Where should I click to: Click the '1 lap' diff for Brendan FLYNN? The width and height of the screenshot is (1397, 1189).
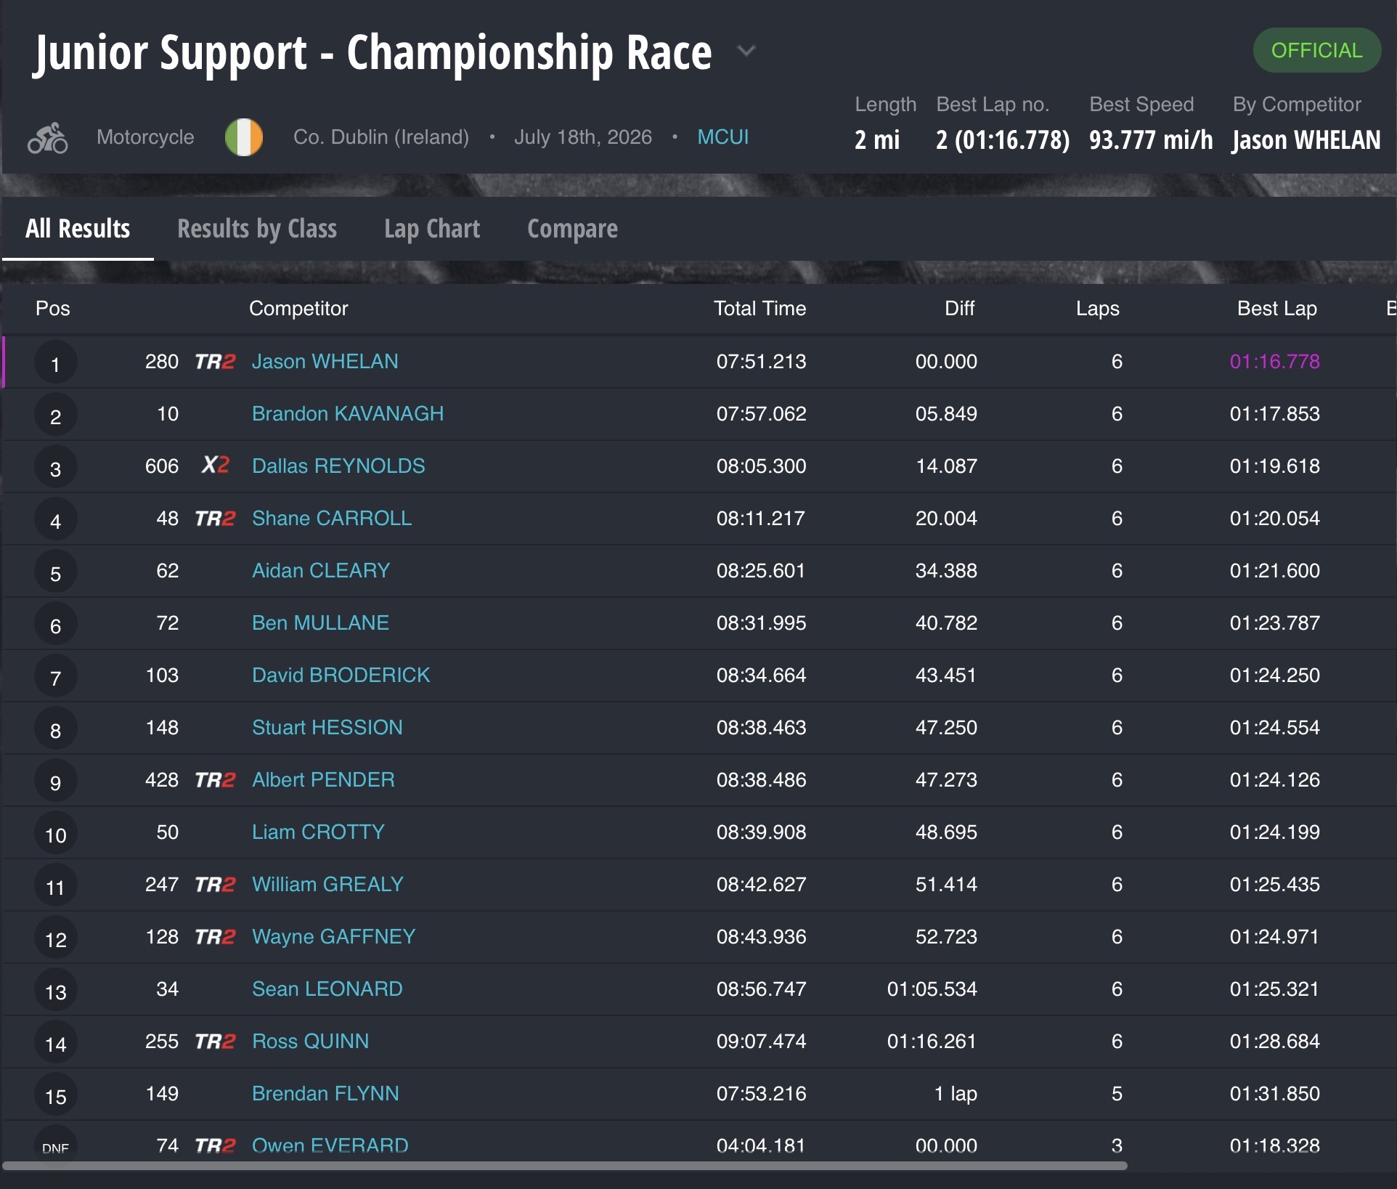[x=956, y=1094]
